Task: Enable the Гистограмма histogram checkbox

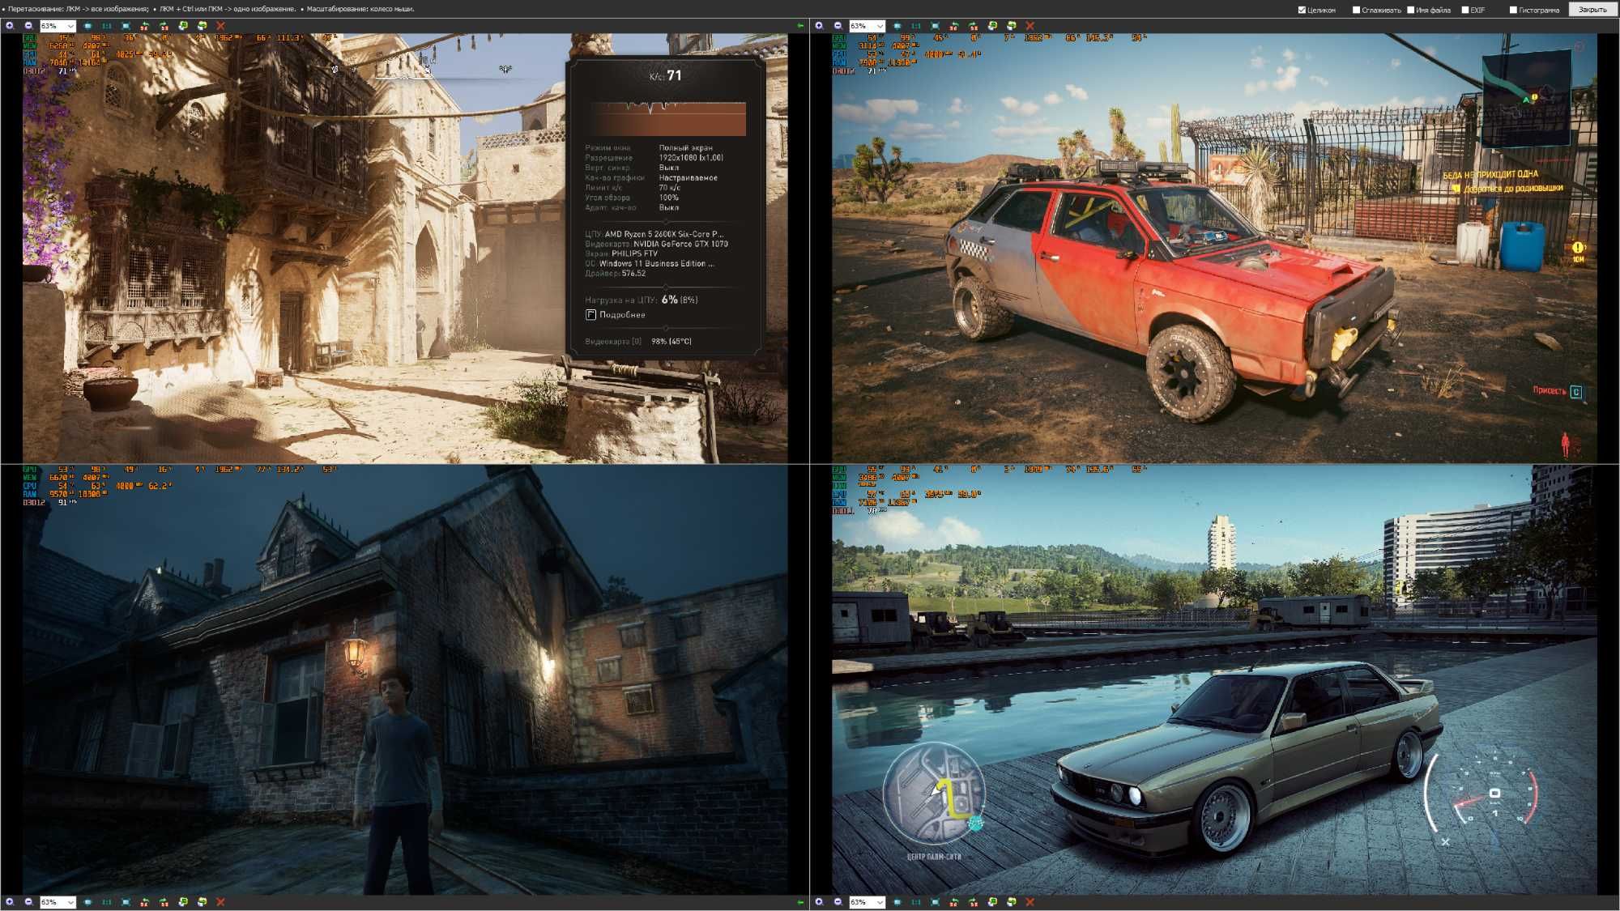Action: click(1512, 10)
